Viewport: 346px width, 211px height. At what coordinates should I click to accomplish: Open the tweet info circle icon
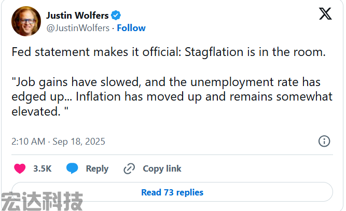324,141
